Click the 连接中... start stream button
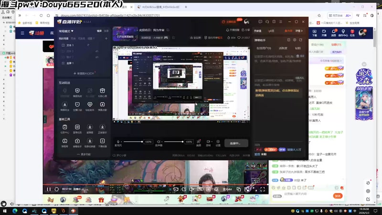Screen dimensions: 382x215 pos(236,143)
